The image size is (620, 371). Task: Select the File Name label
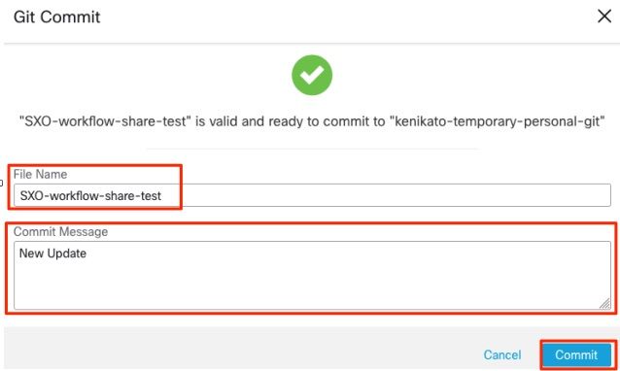click(x=41, y=174)
